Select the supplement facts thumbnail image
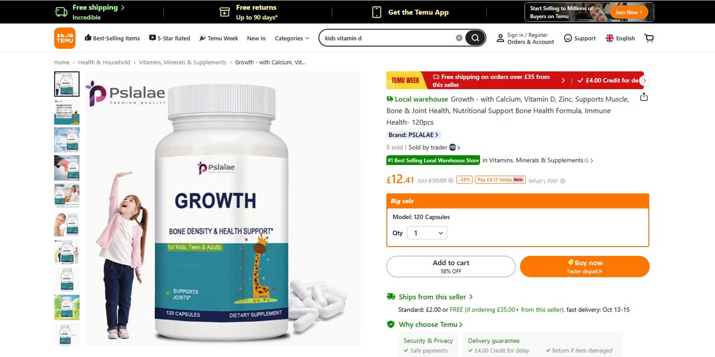 tap(67, 112)
